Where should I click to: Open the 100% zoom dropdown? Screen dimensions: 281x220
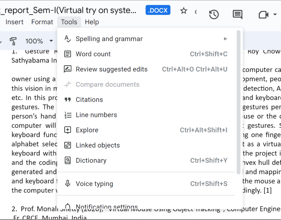coord(39,41)
